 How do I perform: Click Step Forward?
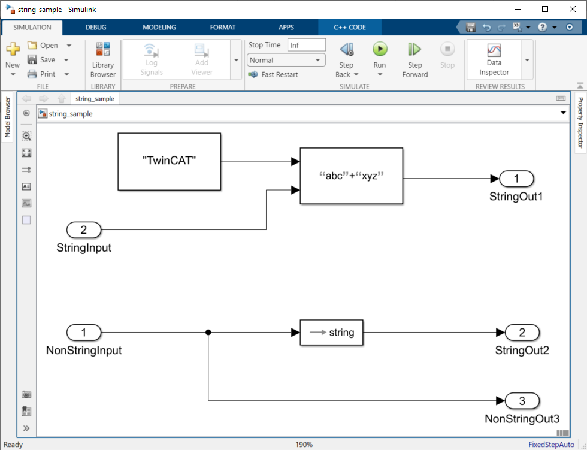[x=414, y=60]
